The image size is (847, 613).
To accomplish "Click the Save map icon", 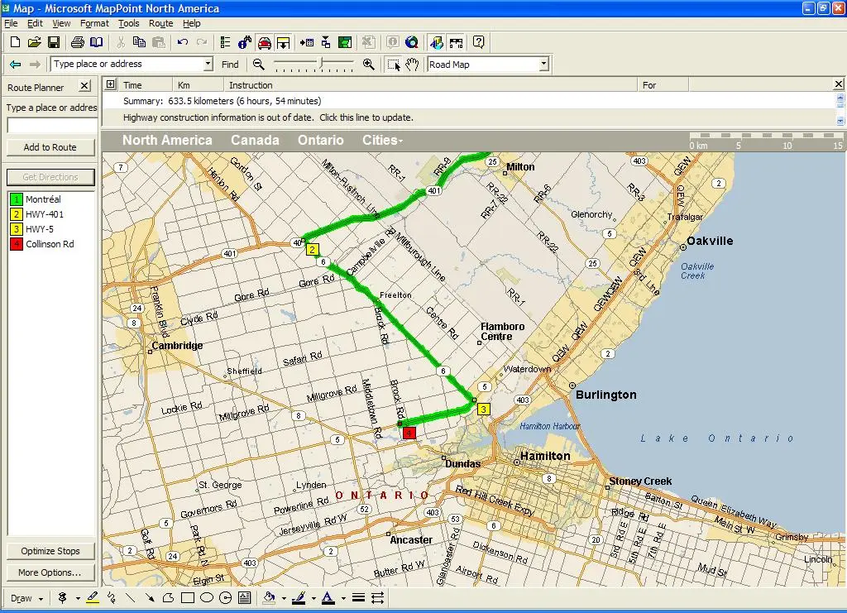I will click(53, 42).
